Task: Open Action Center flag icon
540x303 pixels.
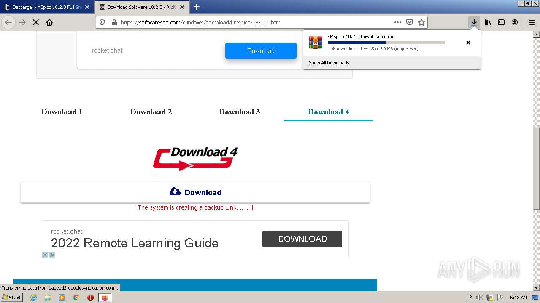Action: click(499, 298)
